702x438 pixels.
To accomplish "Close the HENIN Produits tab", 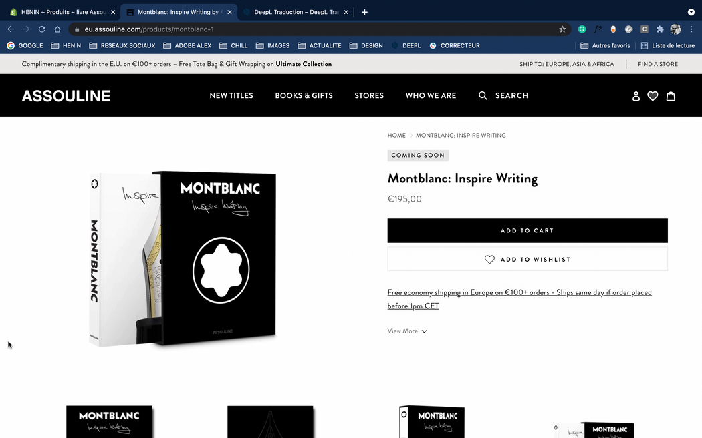I will coord(113,12).
